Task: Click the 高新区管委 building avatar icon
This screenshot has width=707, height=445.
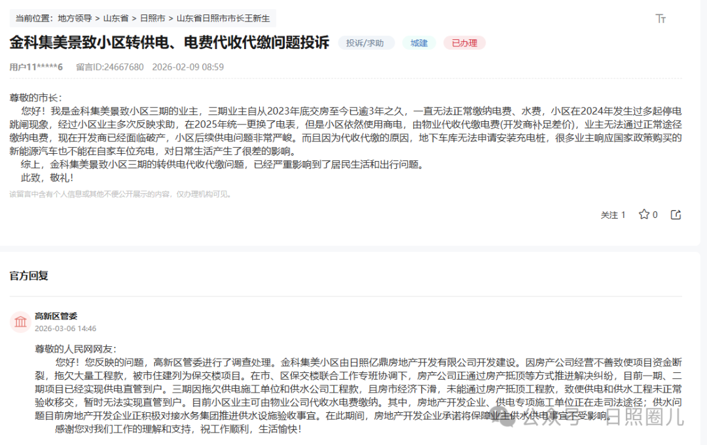Action: pos(20,322)
